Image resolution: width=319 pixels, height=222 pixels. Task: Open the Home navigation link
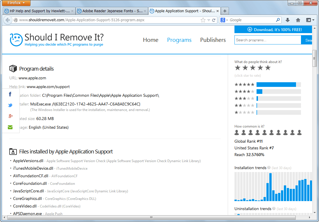150,40
